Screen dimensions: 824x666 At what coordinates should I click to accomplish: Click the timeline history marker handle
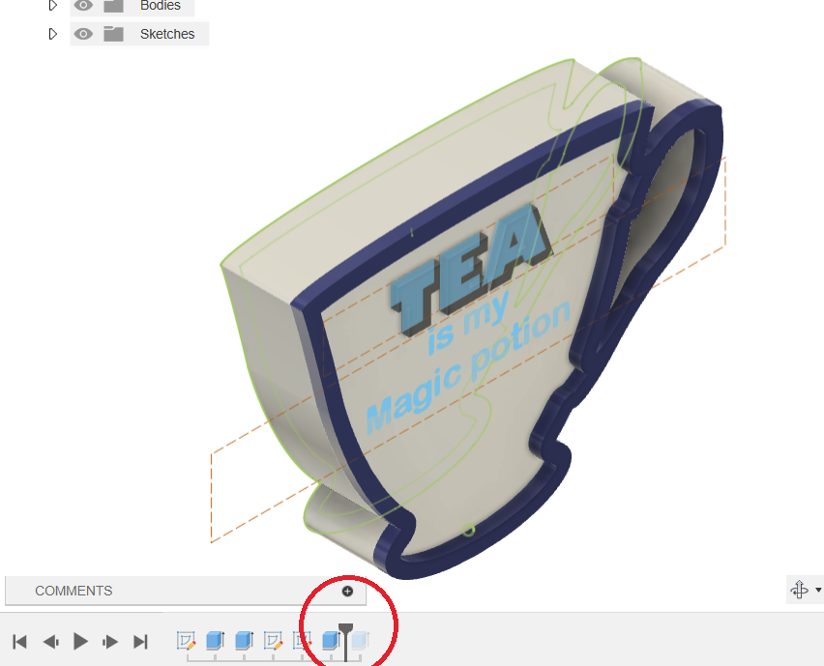[345, 630]
